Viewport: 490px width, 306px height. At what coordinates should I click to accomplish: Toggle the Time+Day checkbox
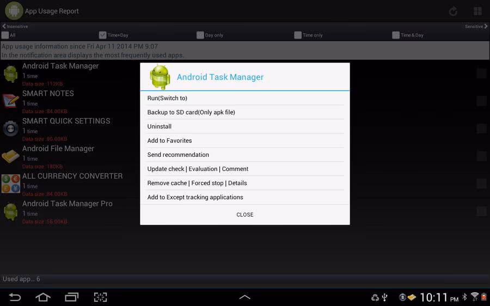102,35
